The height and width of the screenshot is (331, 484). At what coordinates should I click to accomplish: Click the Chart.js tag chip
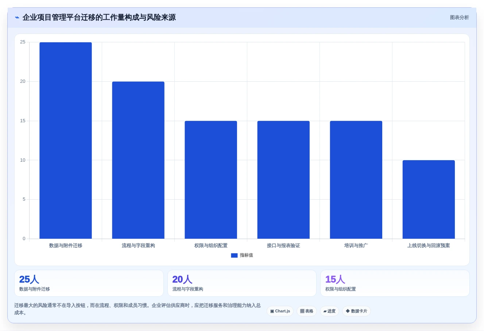tap(280, 311)
